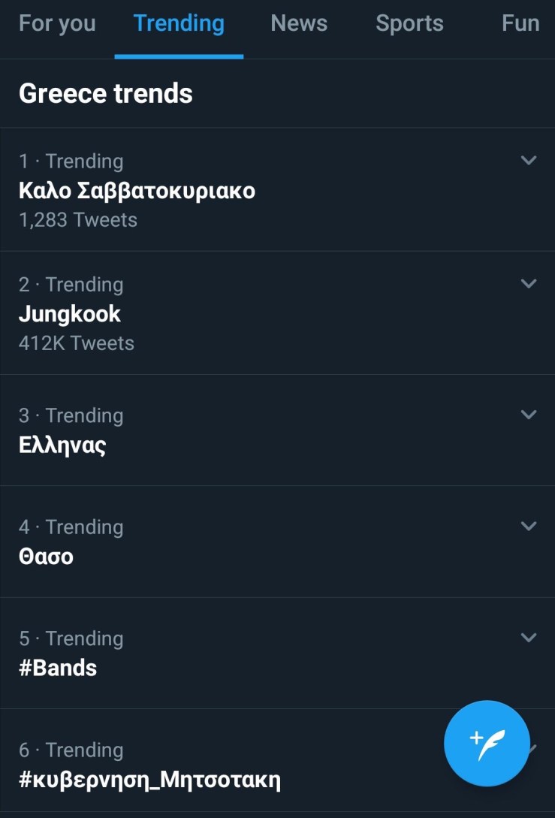Tap the compose new tweet button

pyautogui.click(x=487, y=743)
